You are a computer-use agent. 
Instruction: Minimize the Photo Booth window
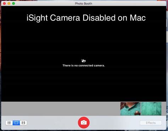tap(9, 4)
